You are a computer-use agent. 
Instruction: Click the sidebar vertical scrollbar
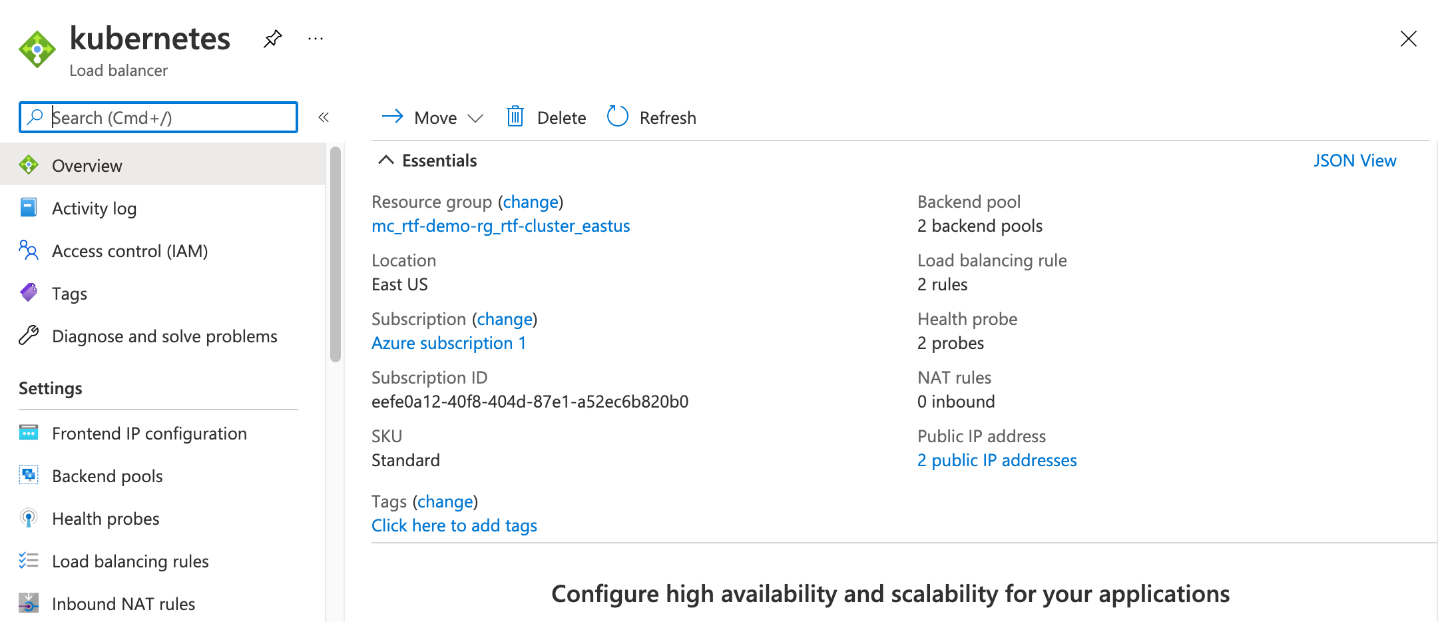click(336, 253)
